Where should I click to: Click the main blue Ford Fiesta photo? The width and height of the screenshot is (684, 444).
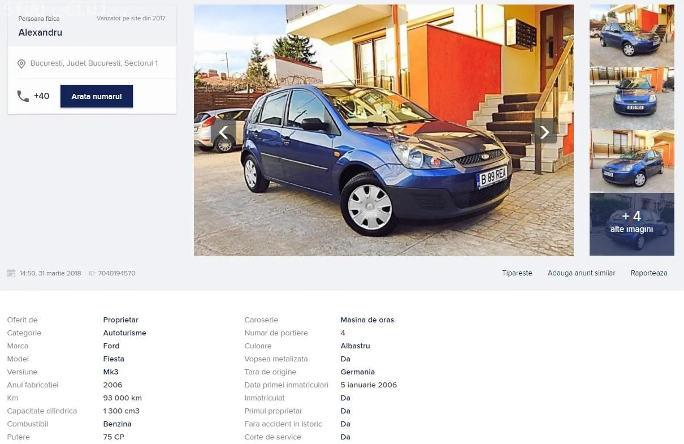384,130
